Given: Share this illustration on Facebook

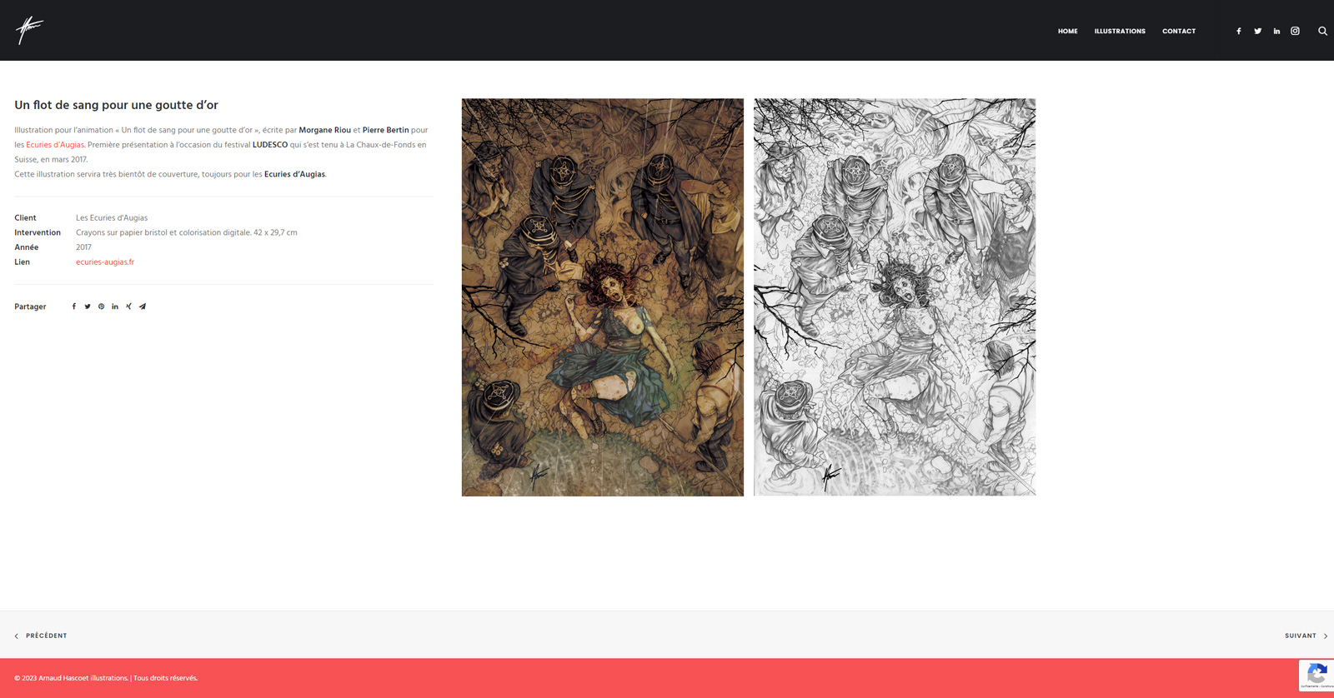Looking at the screenshot, I should [x=74, y=307].
